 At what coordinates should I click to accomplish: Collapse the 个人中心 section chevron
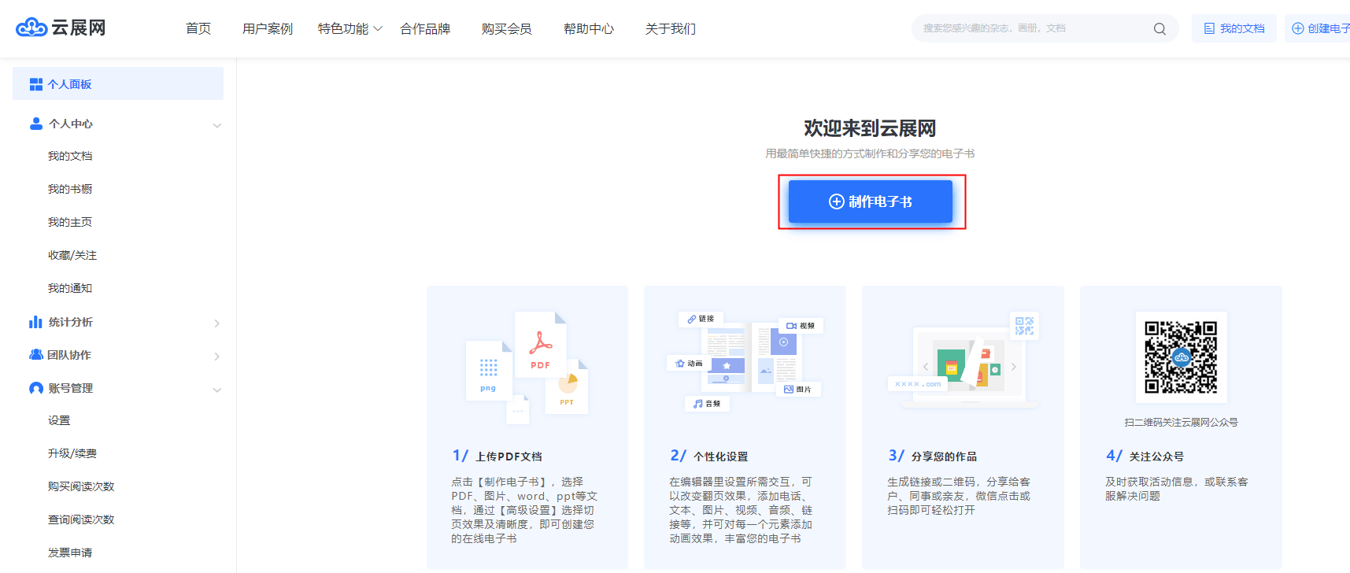(217, 125)
